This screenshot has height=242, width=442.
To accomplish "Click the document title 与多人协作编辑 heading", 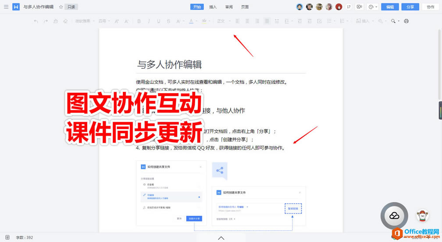I will (169, 64).
